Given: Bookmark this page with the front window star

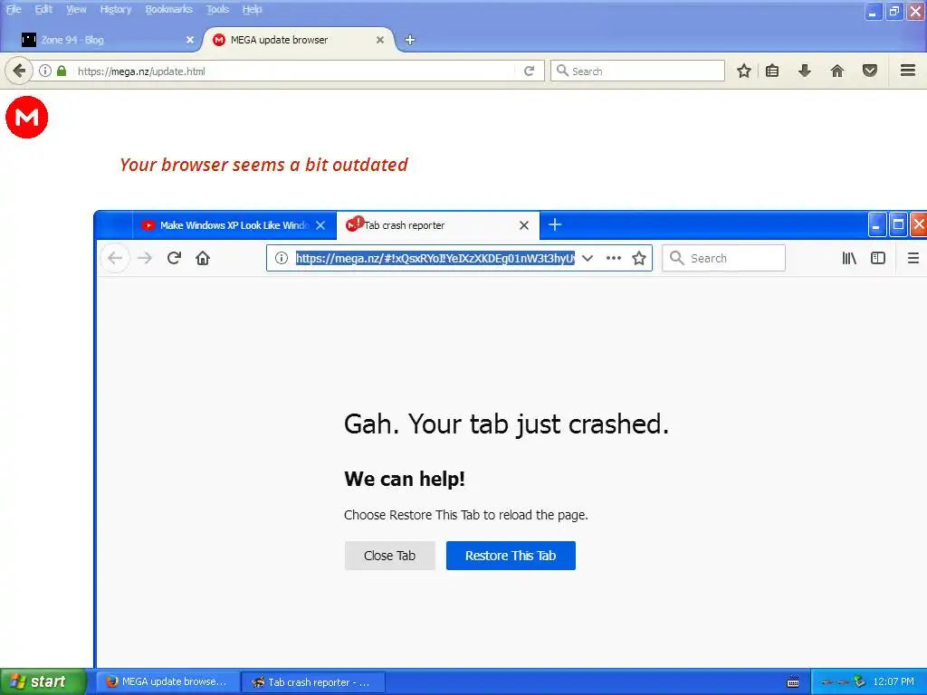Looking at the screenshot, I should 638,258.
